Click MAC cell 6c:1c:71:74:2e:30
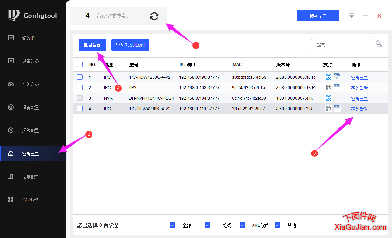 tap(249, 98)
